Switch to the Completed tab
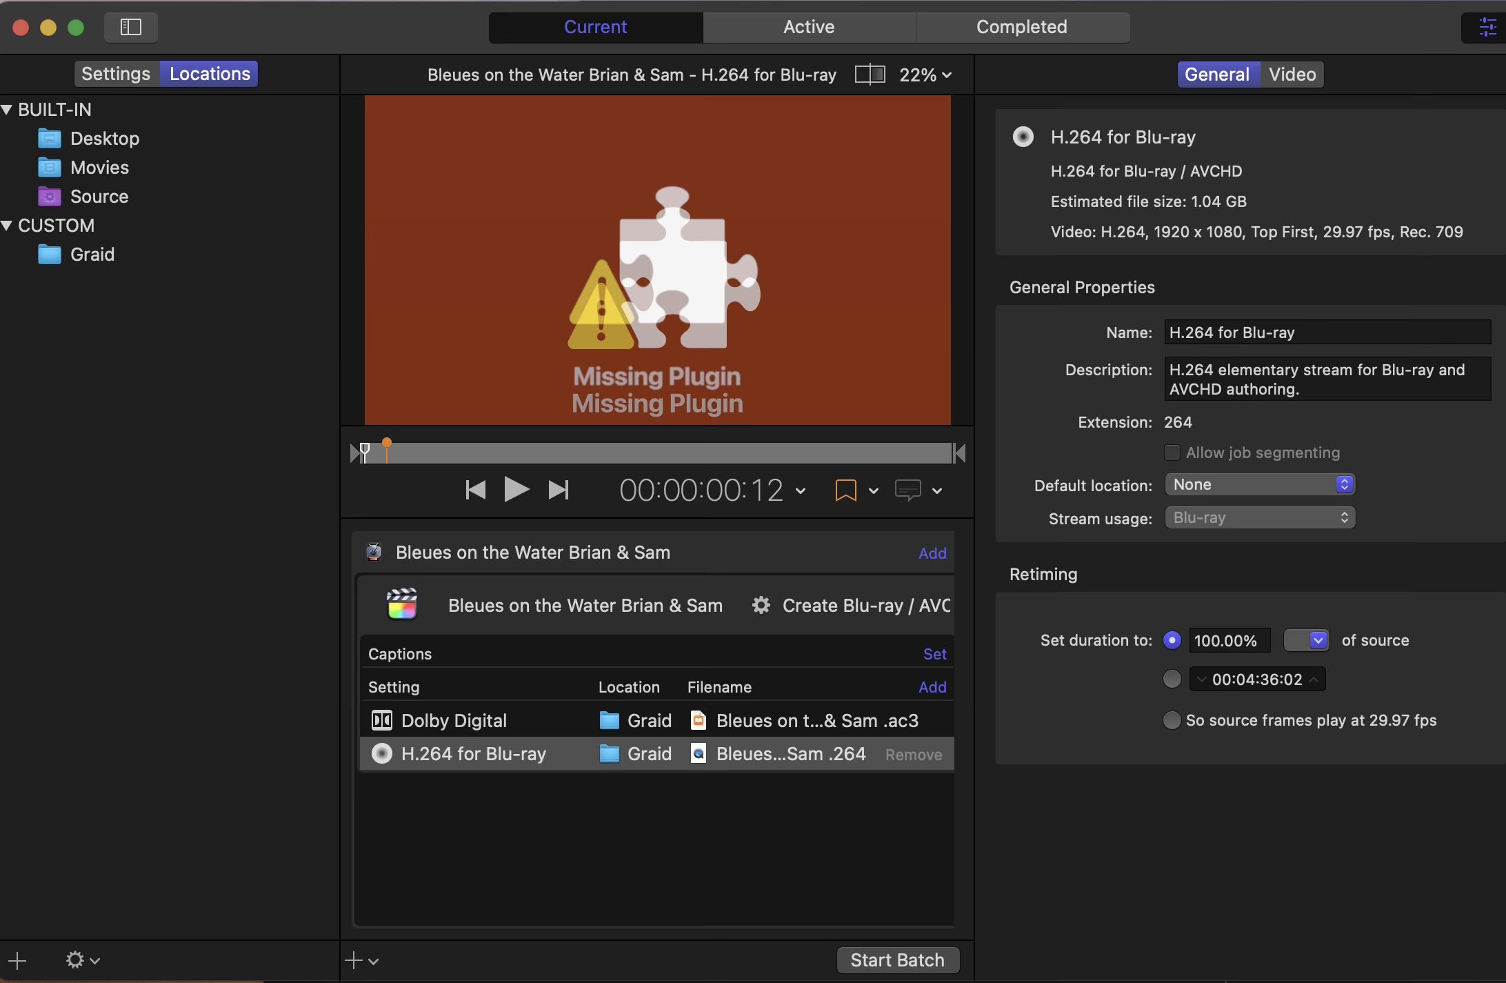This screenshot has width=1506, height=983. click(1021, 27)
